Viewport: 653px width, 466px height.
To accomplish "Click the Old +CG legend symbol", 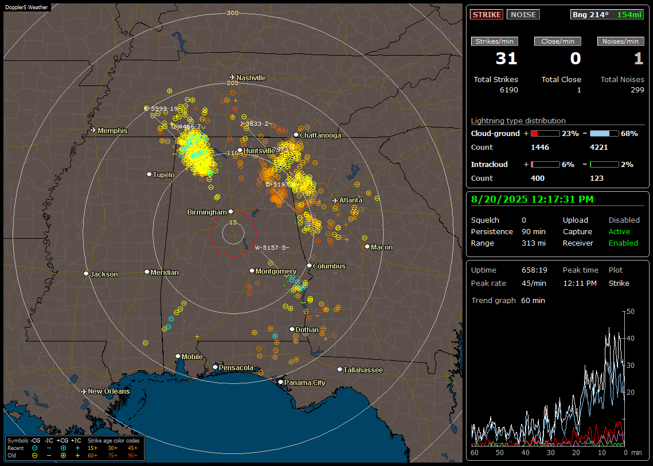I will tap(63, 456).
